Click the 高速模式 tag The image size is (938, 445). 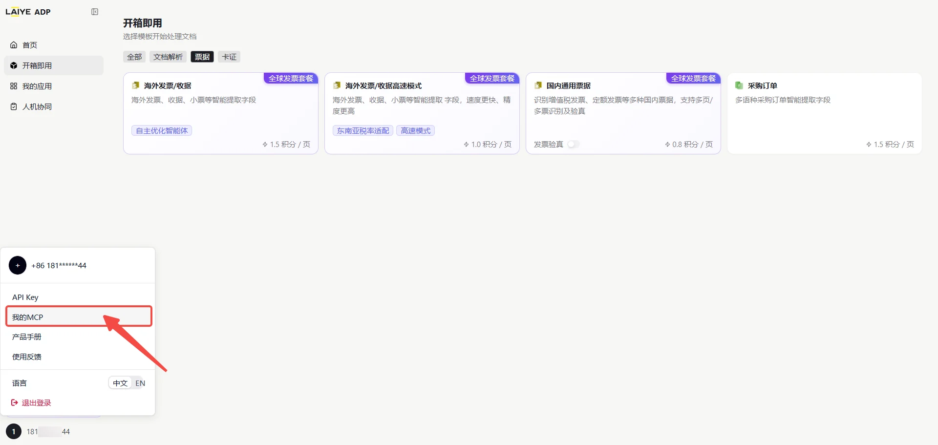pyautogui.click(x=416, y=130)
